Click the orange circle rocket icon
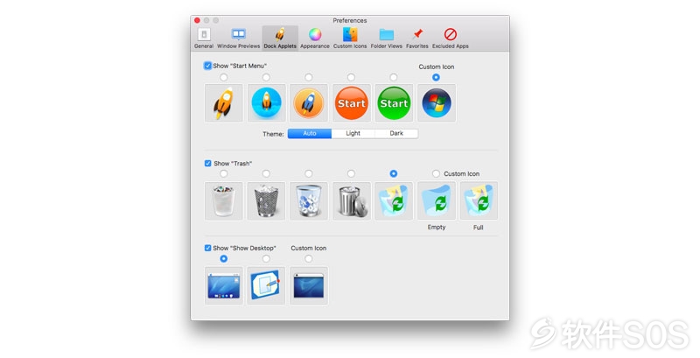 (x=309, y=103)
